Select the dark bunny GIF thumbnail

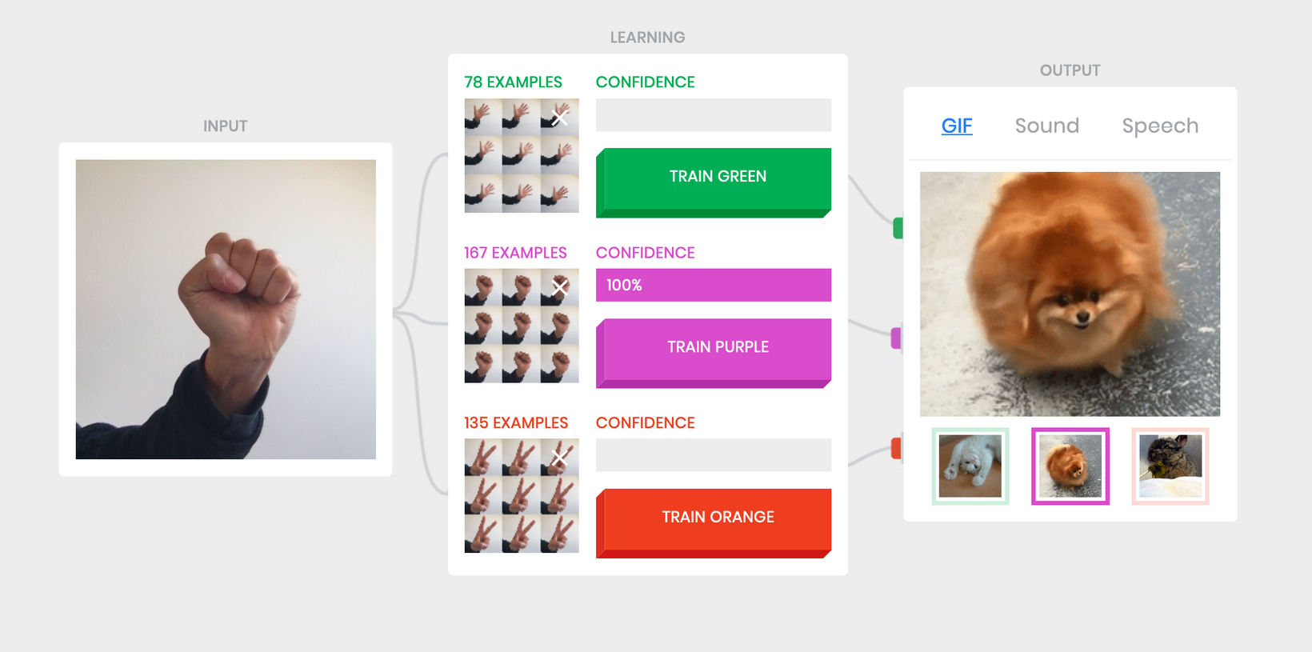click(1170, 466)
